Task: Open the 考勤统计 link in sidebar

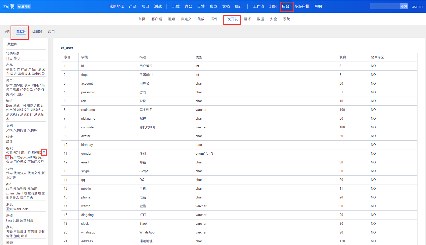Action: (x=20, y=232)
